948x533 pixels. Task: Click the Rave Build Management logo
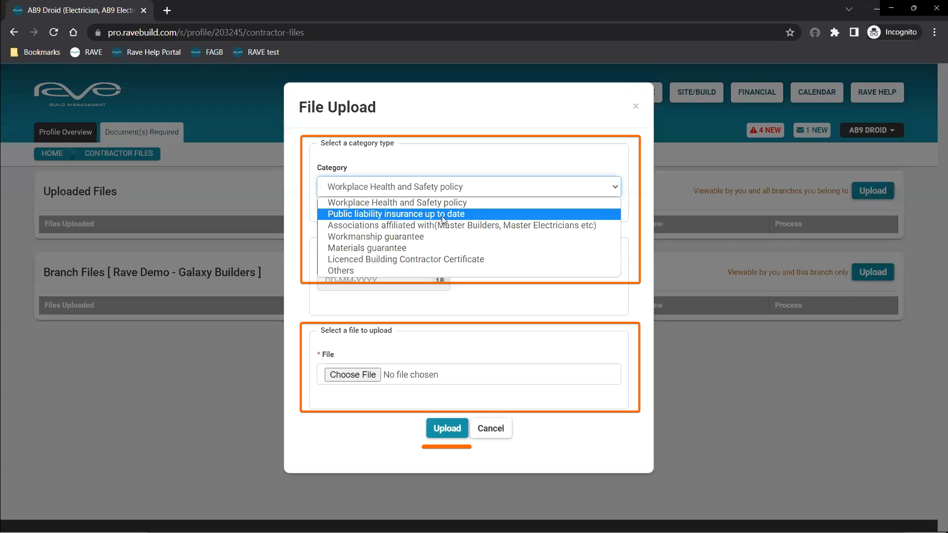click(77, 94)
